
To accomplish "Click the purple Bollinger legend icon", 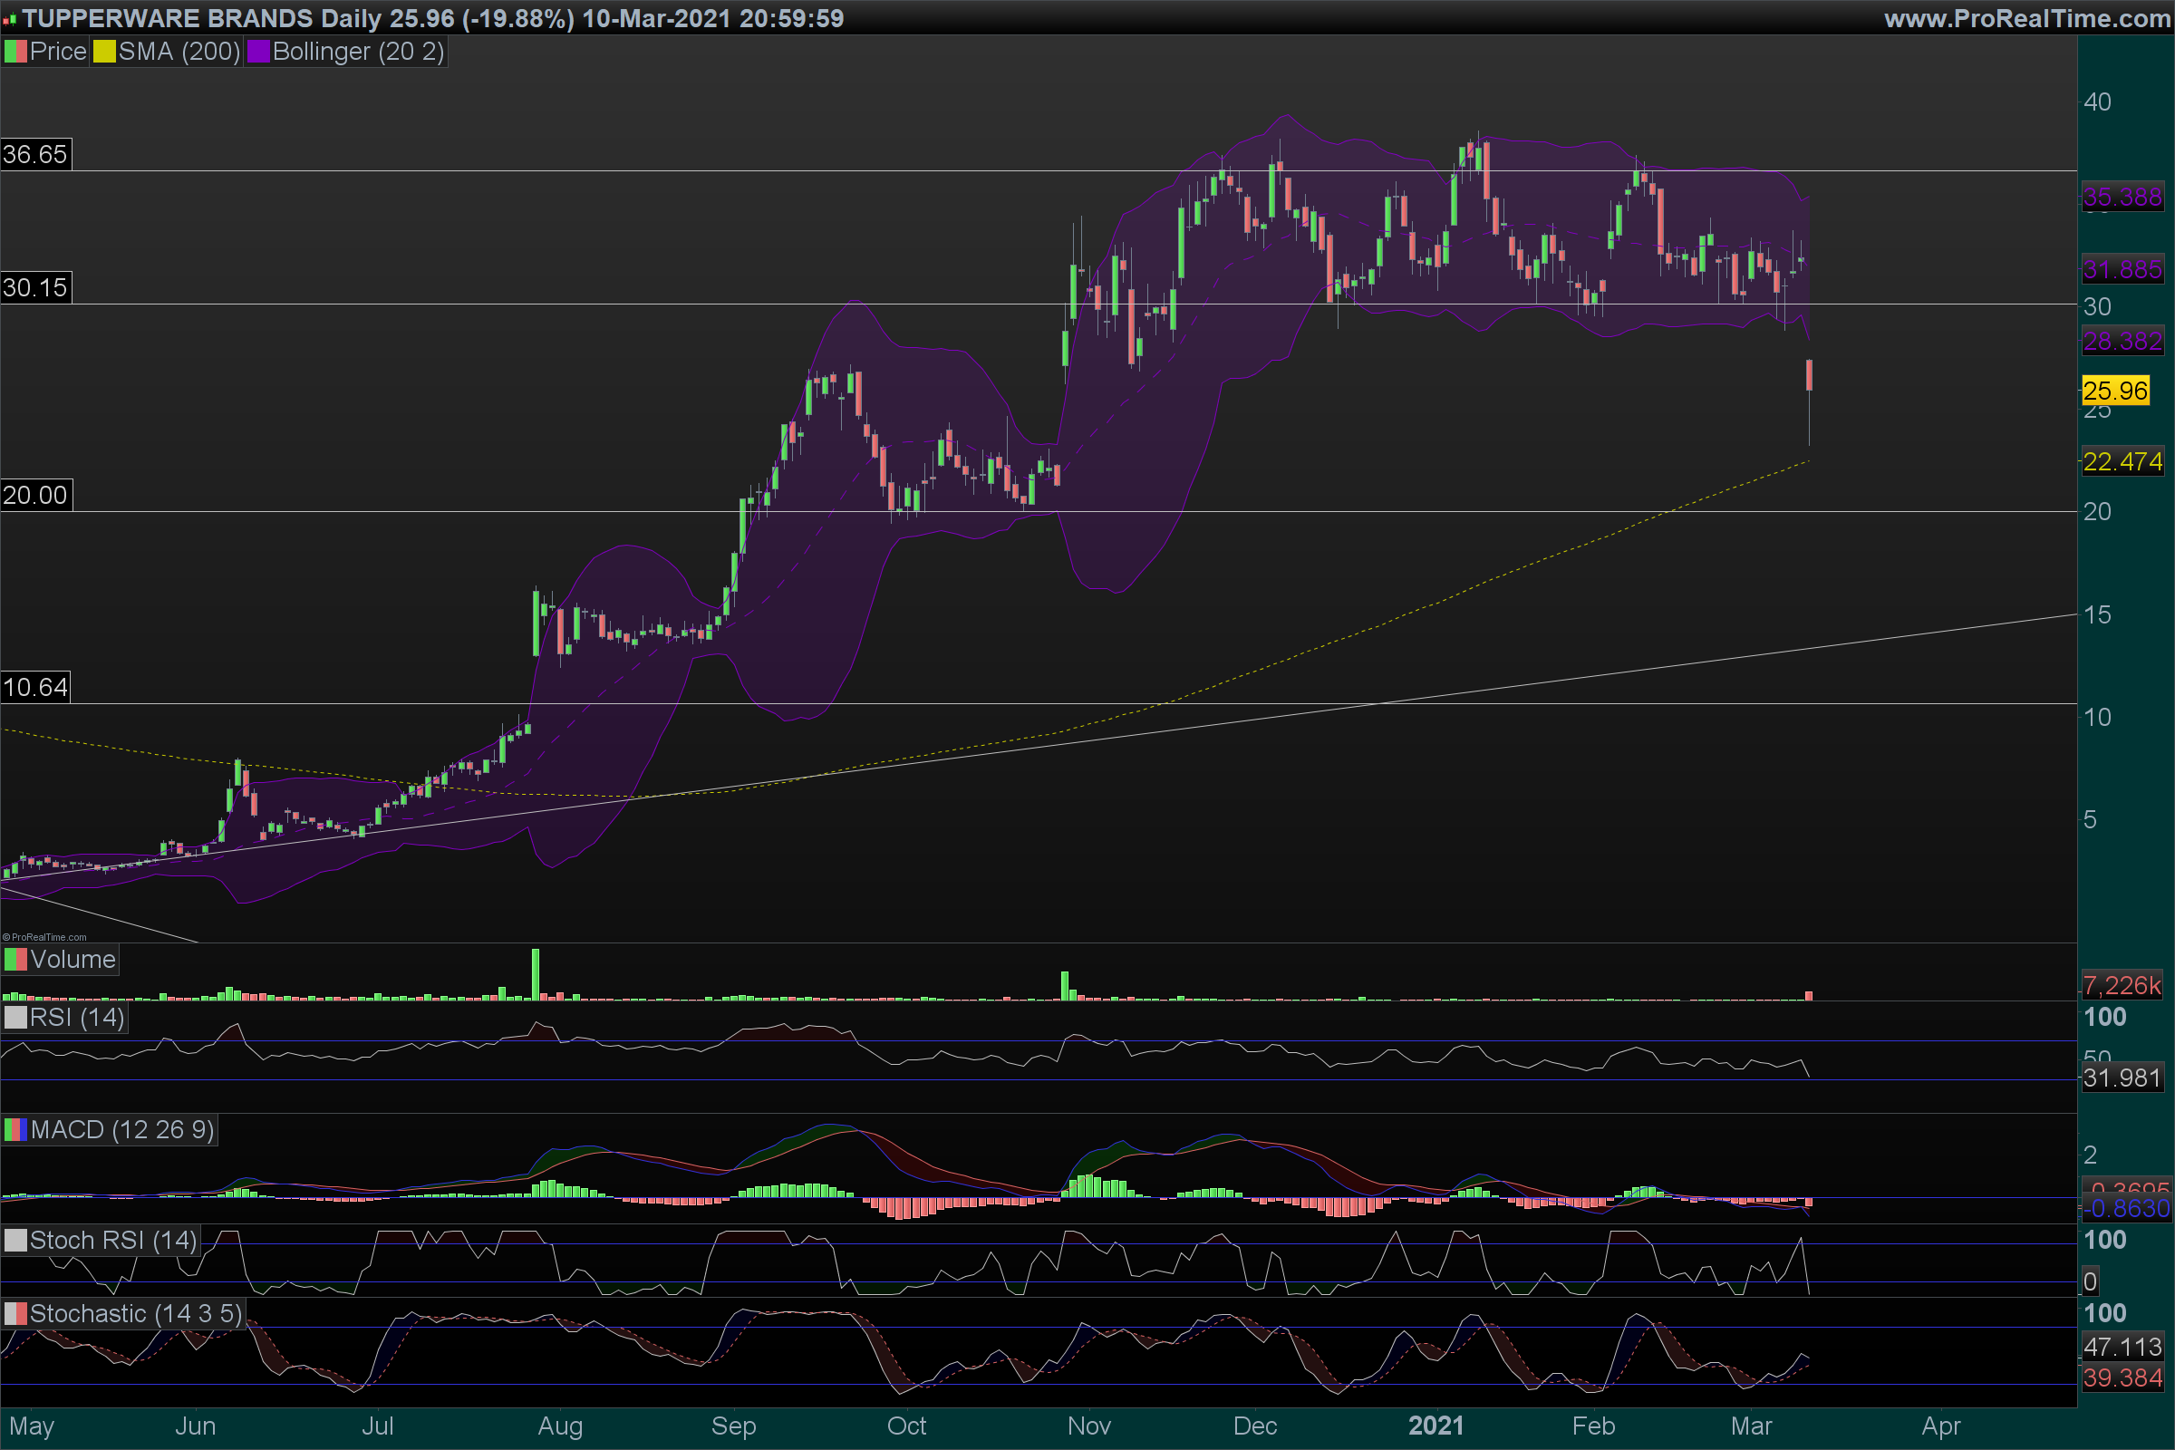I will (x=258, y=52).
